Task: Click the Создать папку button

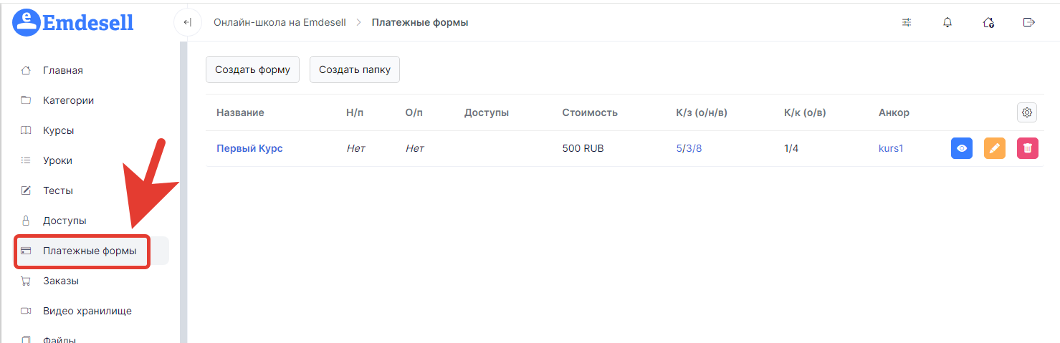Action: pos(355,69)
